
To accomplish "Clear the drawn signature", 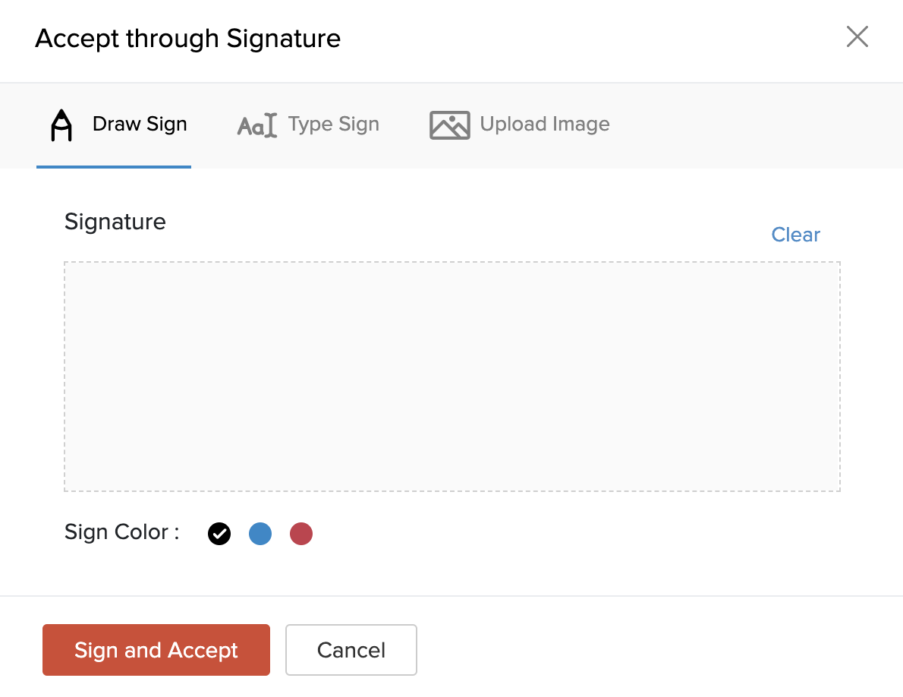I will 795,235.
